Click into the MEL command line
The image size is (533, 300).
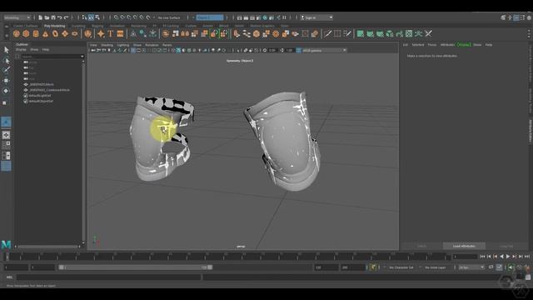click(x=109, y=277)
